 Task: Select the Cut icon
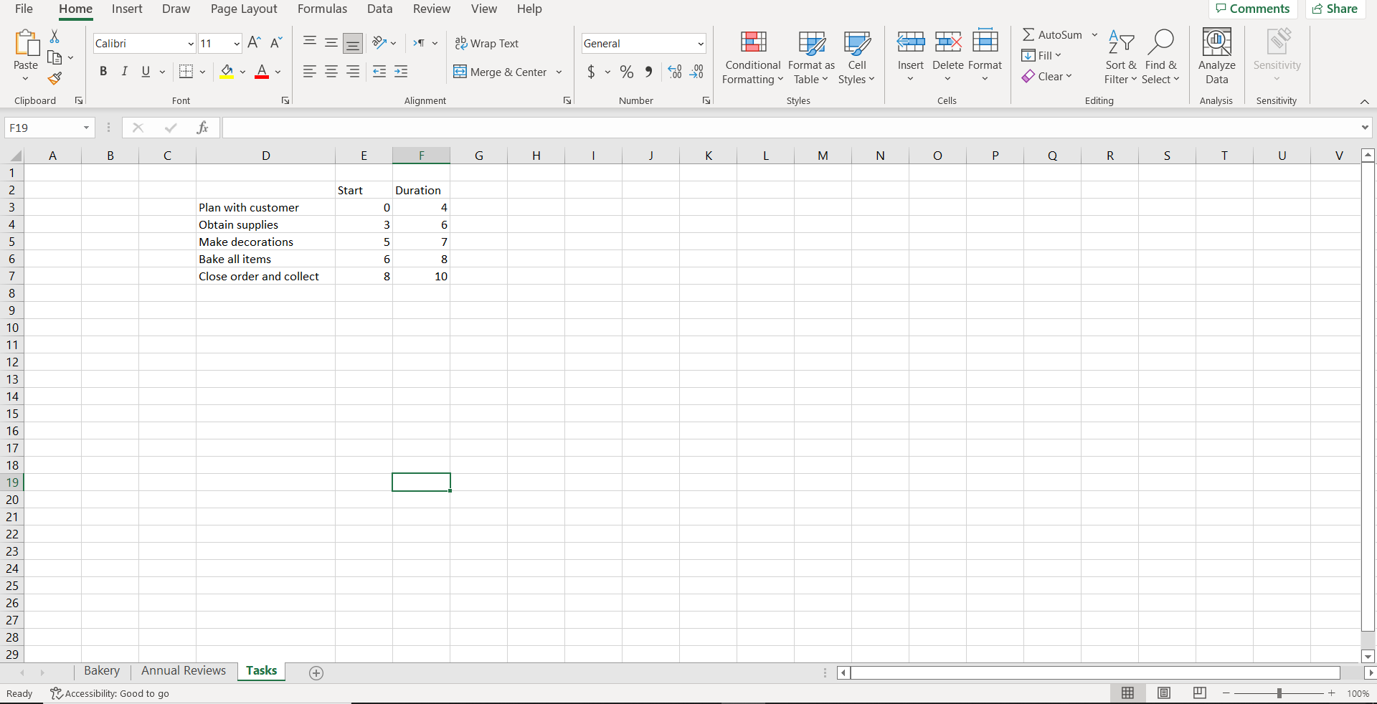click(x=55, y=36)
